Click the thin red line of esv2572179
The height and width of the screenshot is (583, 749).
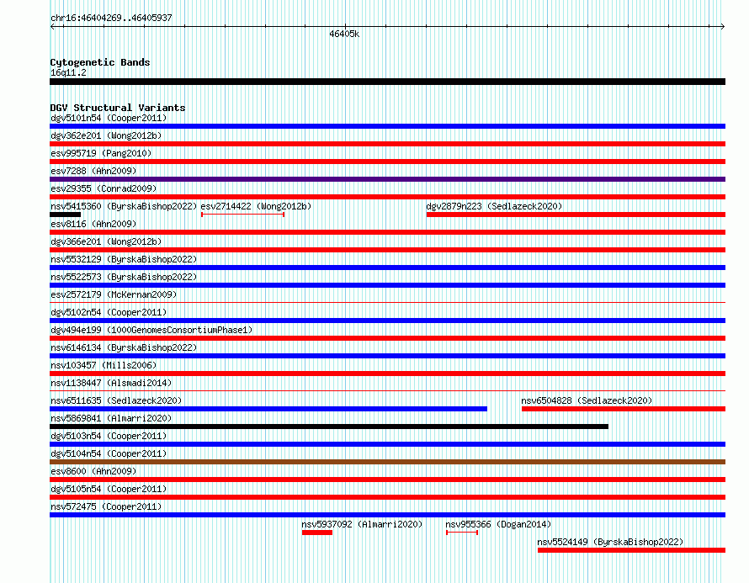point(387,302)
